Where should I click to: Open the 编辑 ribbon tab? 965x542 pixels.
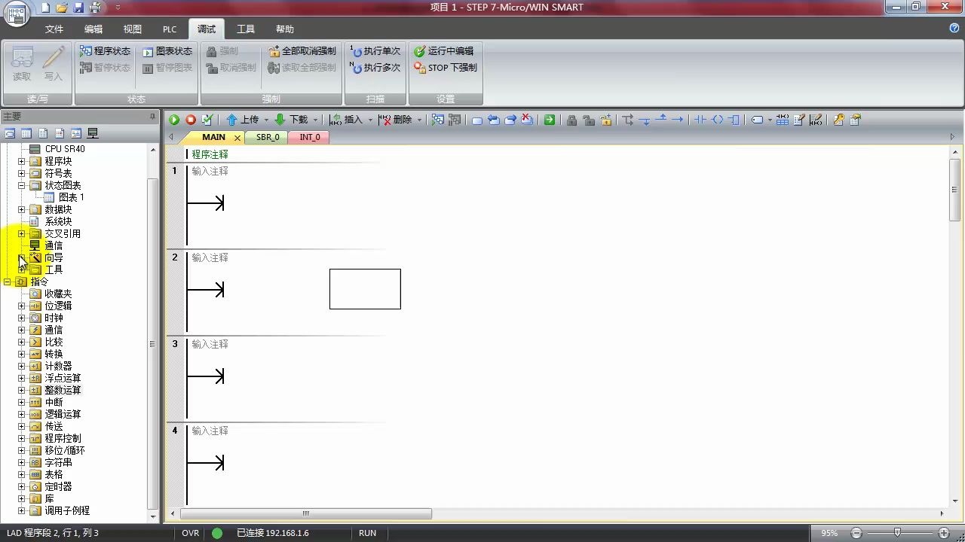pyautogui.click(x=93, y=29)
